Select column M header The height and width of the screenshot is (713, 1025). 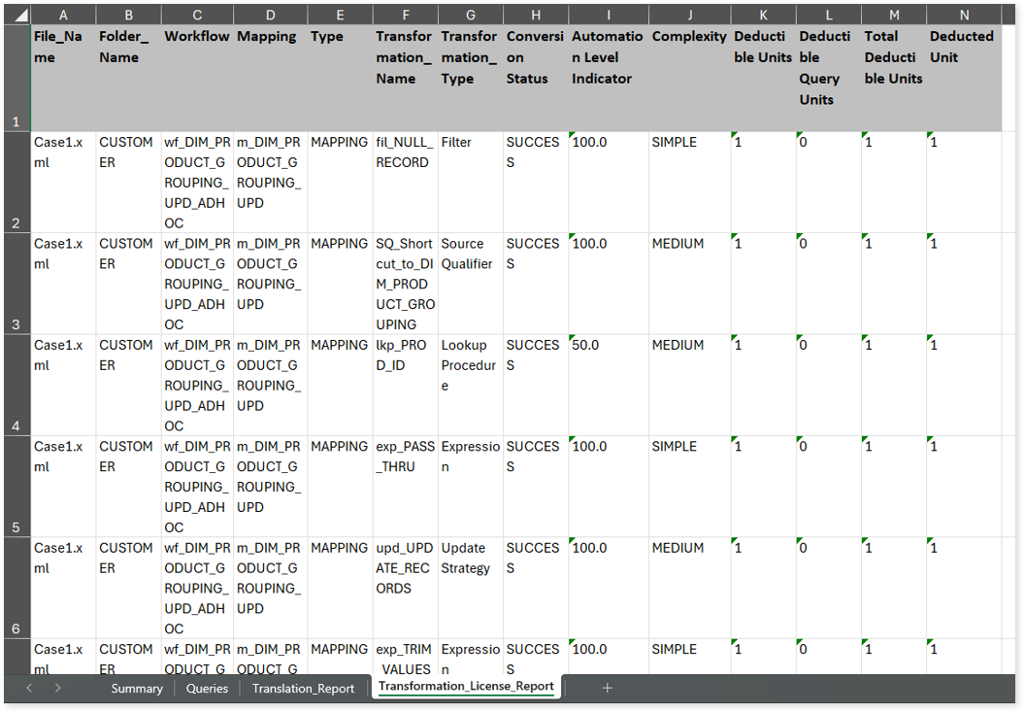(894, 15)
